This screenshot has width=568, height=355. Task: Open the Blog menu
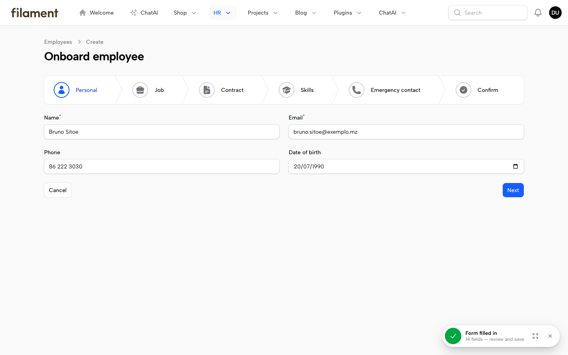[306, 13]
